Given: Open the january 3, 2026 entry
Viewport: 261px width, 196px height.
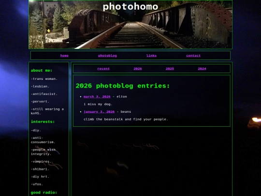Looking at the screenshot, I should (x=99, y=112).
